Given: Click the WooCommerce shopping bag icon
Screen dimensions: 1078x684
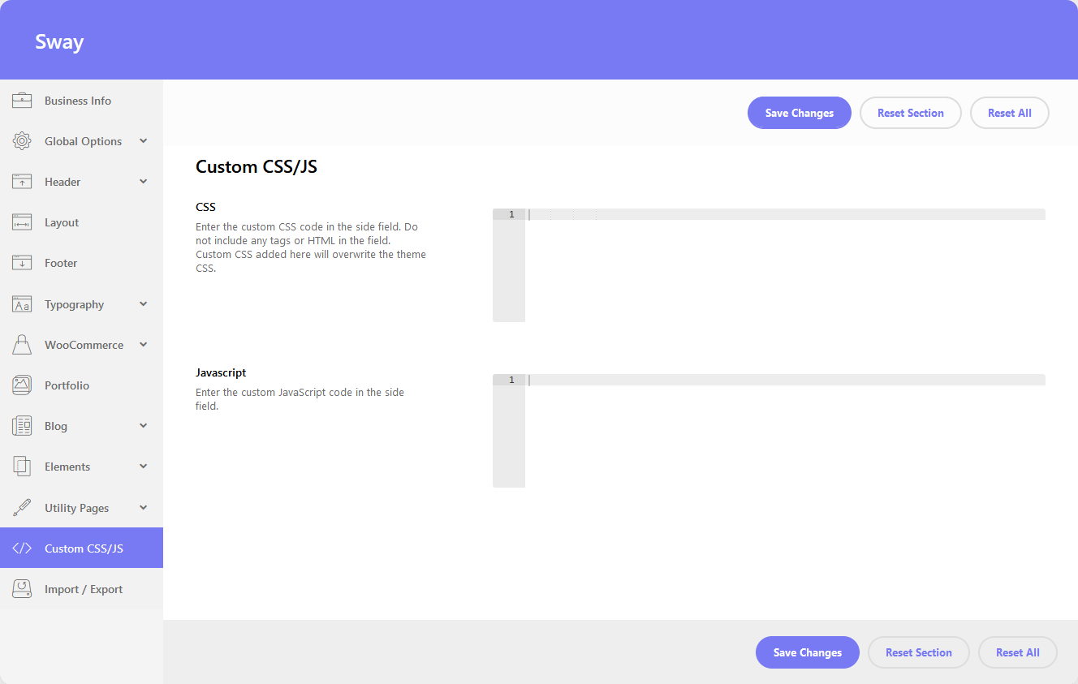Looking at the screenshot, I should click(22, 345).
